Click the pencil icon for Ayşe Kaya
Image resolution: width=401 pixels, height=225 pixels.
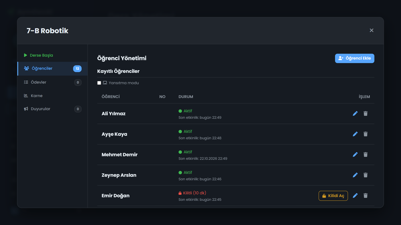[x=355, y=134]
